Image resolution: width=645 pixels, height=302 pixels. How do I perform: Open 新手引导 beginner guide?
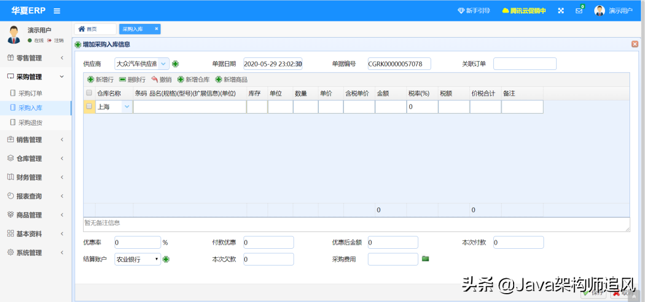tap(474, 11)
